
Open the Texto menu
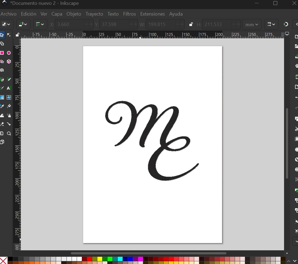pyautogui.click(x=113, y=14)
